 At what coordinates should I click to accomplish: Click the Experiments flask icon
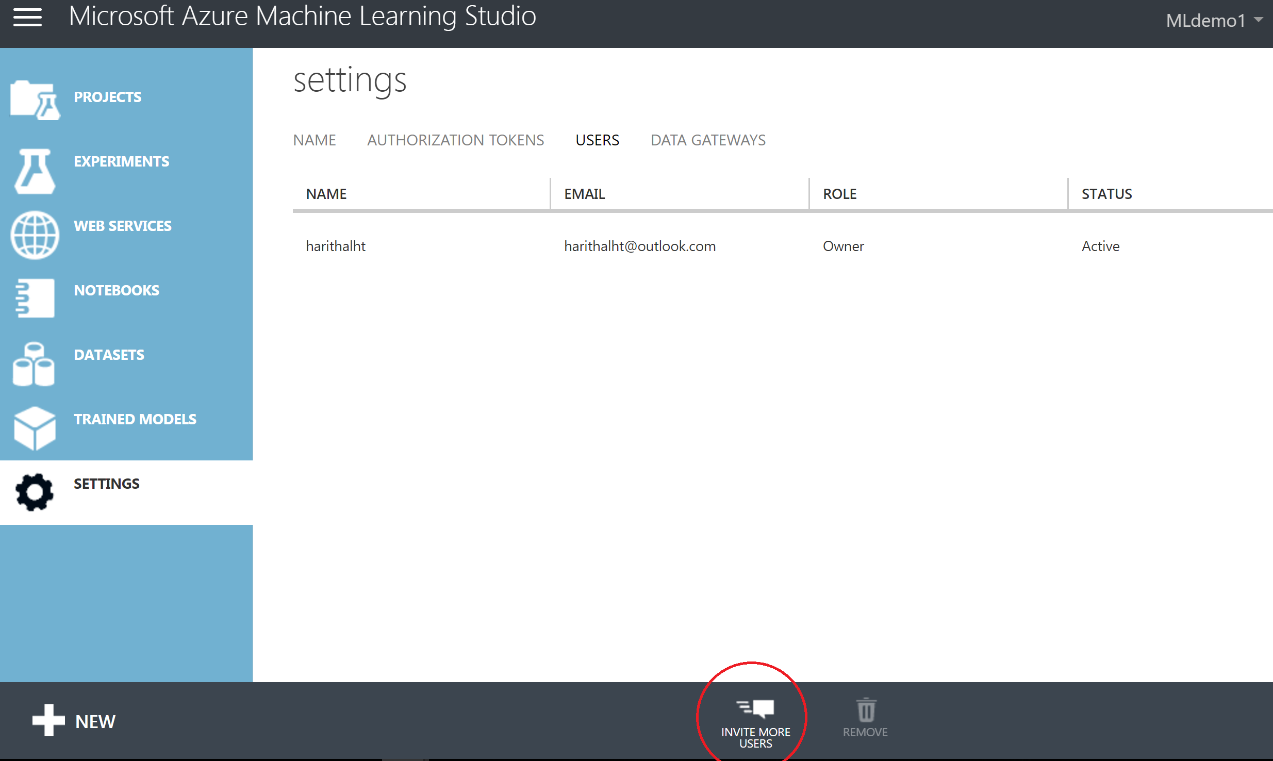click(x=35, y=171)
